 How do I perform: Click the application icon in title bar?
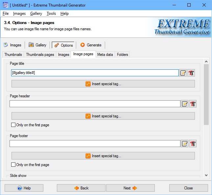click(x=5, y=5)
